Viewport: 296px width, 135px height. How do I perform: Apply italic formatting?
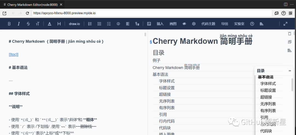coord(19,24)
